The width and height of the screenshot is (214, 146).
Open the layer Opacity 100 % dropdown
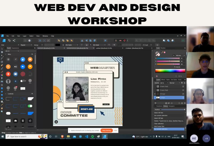[x=164, y=83]
